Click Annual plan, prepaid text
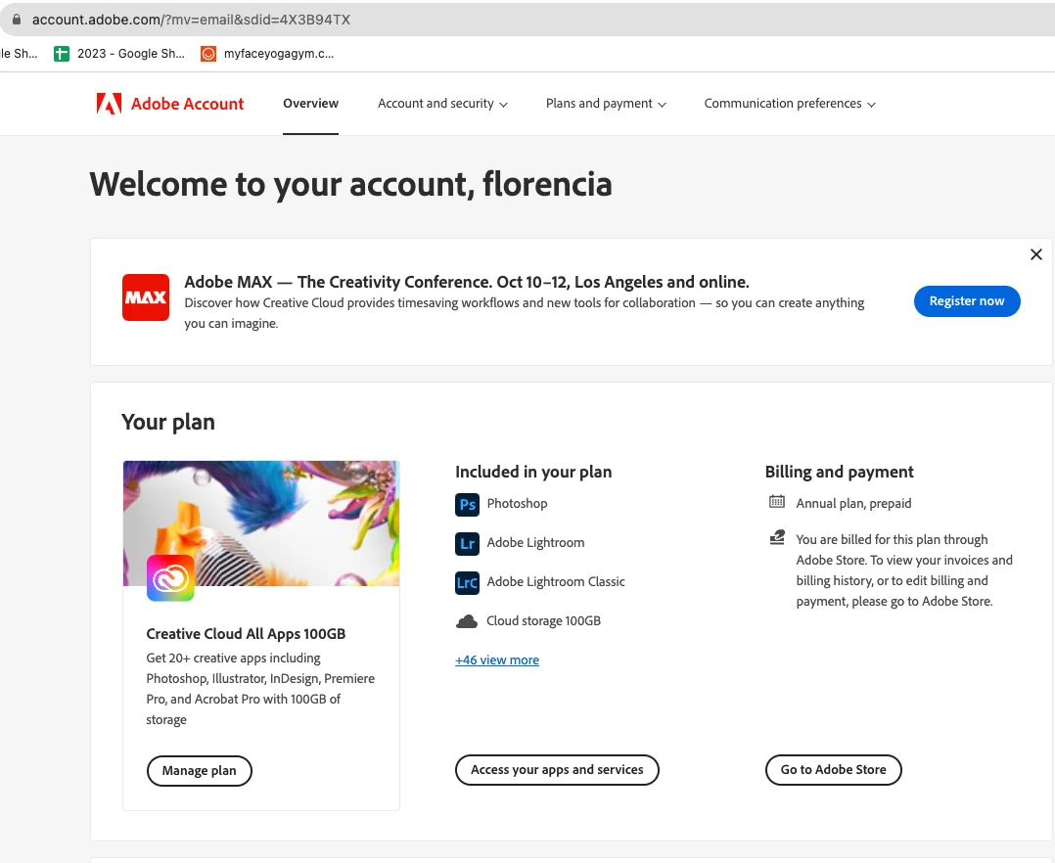The height and width of the screenshot is (863, 1055). click(x=853, y=504)
